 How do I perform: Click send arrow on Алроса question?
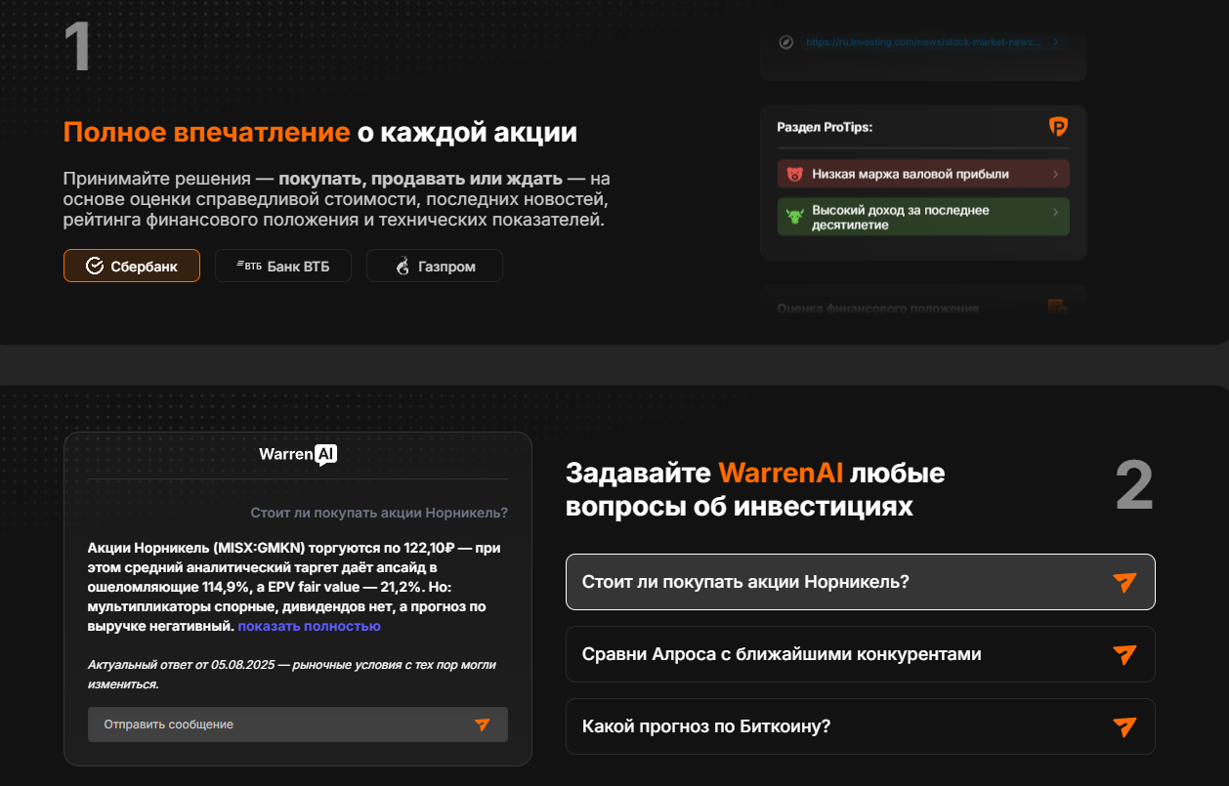tap(1125, 654)
